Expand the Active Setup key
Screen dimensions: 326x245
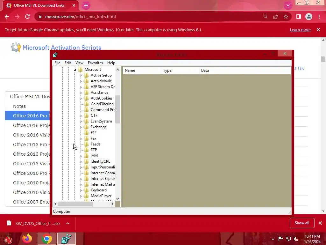click(x=81, y=76)
